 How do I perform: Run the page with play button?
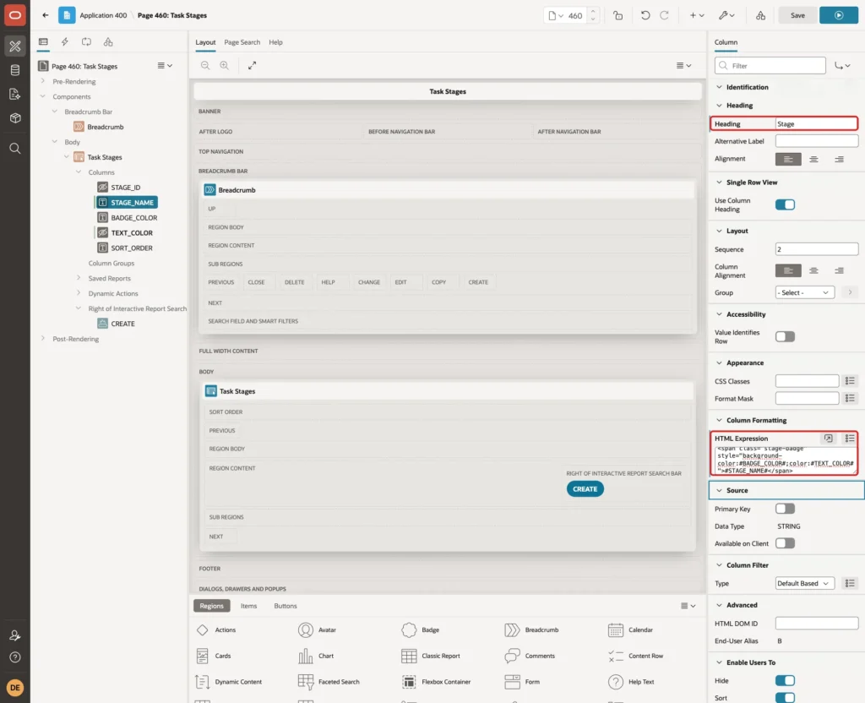(x=839, y=15)
